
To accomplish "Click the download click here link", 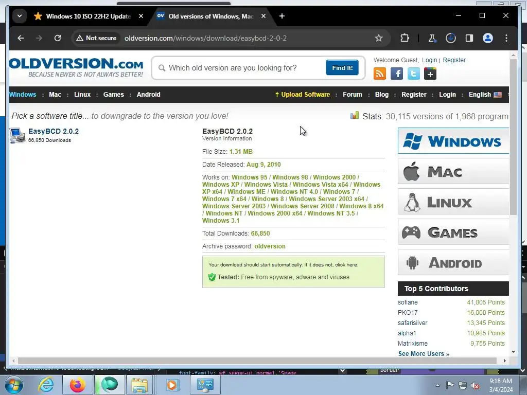I will (346, 265).
